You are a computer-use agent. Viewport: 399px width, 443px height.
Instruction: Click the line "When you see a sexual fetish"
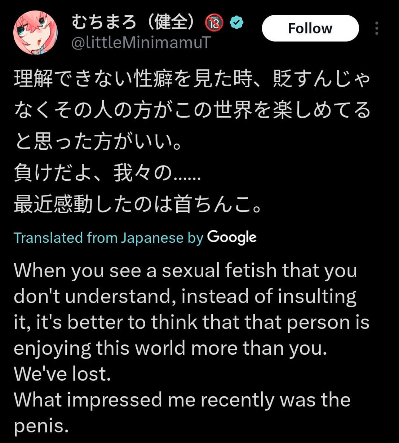coord(185,271)
